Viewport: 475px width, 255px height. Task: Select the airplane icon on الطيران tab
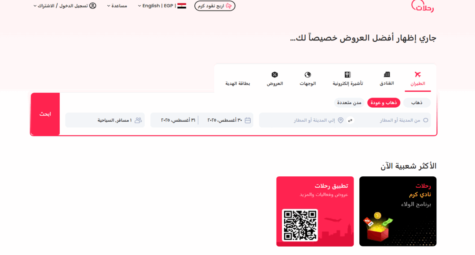coord(418,74)
